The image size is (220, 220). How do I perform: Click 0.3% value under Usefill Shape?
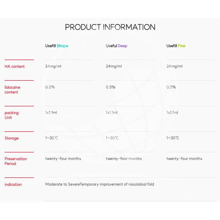50,87
